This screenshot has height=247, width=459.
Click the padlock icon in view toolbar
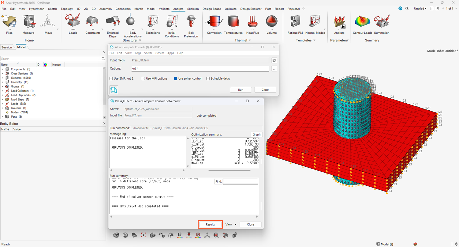coord(234,235)
